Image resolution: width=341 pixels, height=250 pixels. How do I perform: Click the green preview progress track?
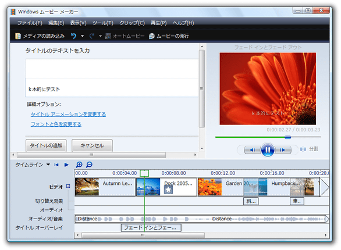tap(250, 137)
